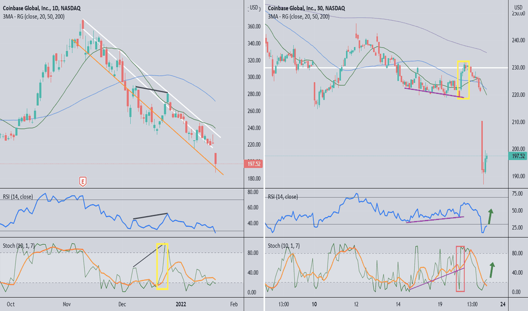Viewport: 528px width, 311px height.
Task: Click 210.00 on 30-minute price scale
Action: point(518,122)
